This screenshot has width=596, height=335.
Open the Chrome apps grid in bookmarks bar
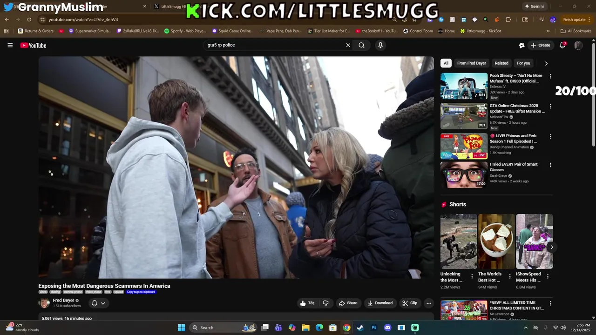pos(6,31)
